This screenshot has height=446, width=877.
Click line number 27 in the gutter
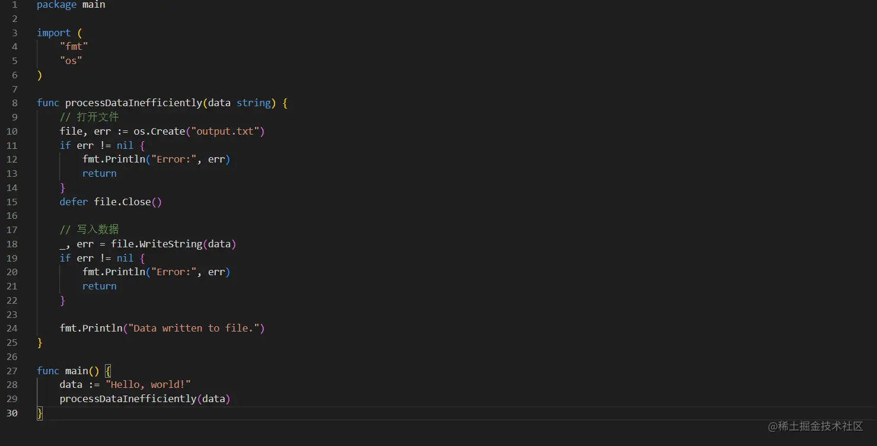(x=12, y=371)
